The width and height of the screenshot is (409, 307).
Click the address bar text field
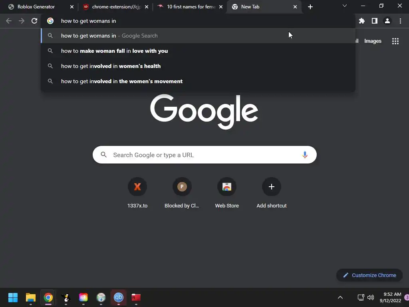198,21
